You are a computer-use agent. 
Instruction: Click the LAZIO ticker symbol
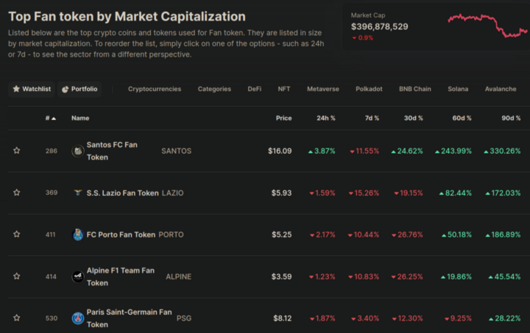[x=172, y=193]
